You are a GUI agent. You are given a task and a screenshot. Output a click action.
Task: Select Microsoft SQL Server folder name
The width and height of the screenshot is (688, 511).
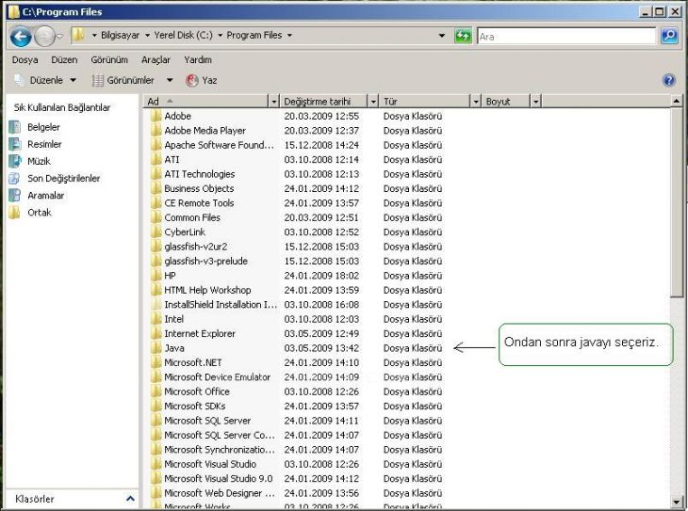[x=207, y=421]
